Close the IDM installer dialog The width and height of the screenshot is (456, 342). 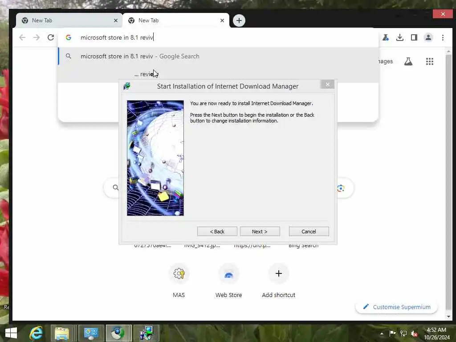pos(327,84)
